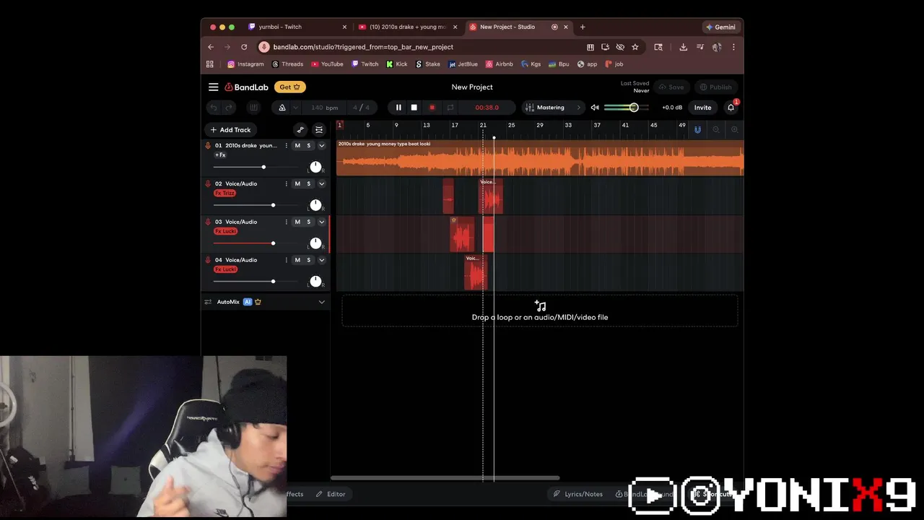Pause playback
This screenshot has width=924, height=520.
click(398, 108)
